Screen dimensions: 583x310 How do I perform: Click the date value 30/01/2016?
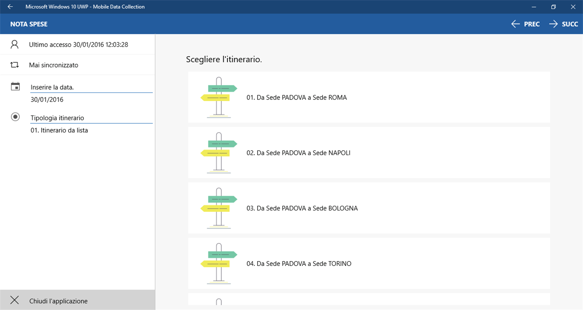click(47, 100)
